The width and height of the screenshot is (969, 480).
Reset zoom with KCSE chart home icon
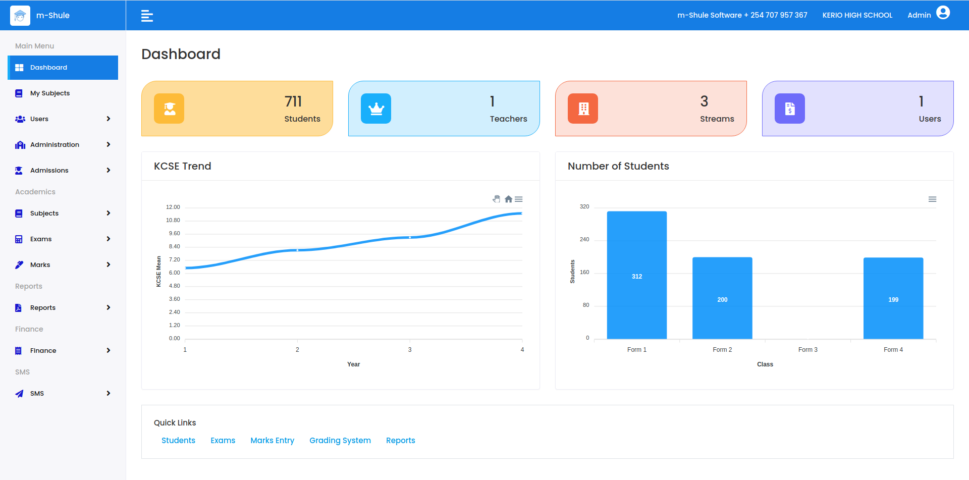pyautogui.click(x=508, y=199)
